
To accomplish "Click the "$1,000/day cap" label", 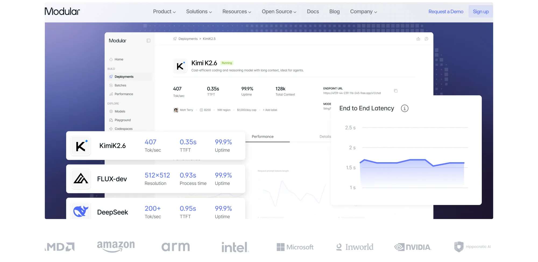I will (247, 110).
